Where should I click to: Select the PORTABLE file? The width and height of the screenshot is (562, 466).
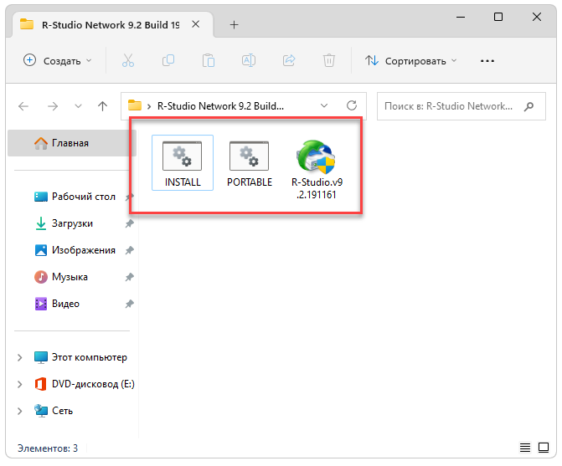point(250,163)
